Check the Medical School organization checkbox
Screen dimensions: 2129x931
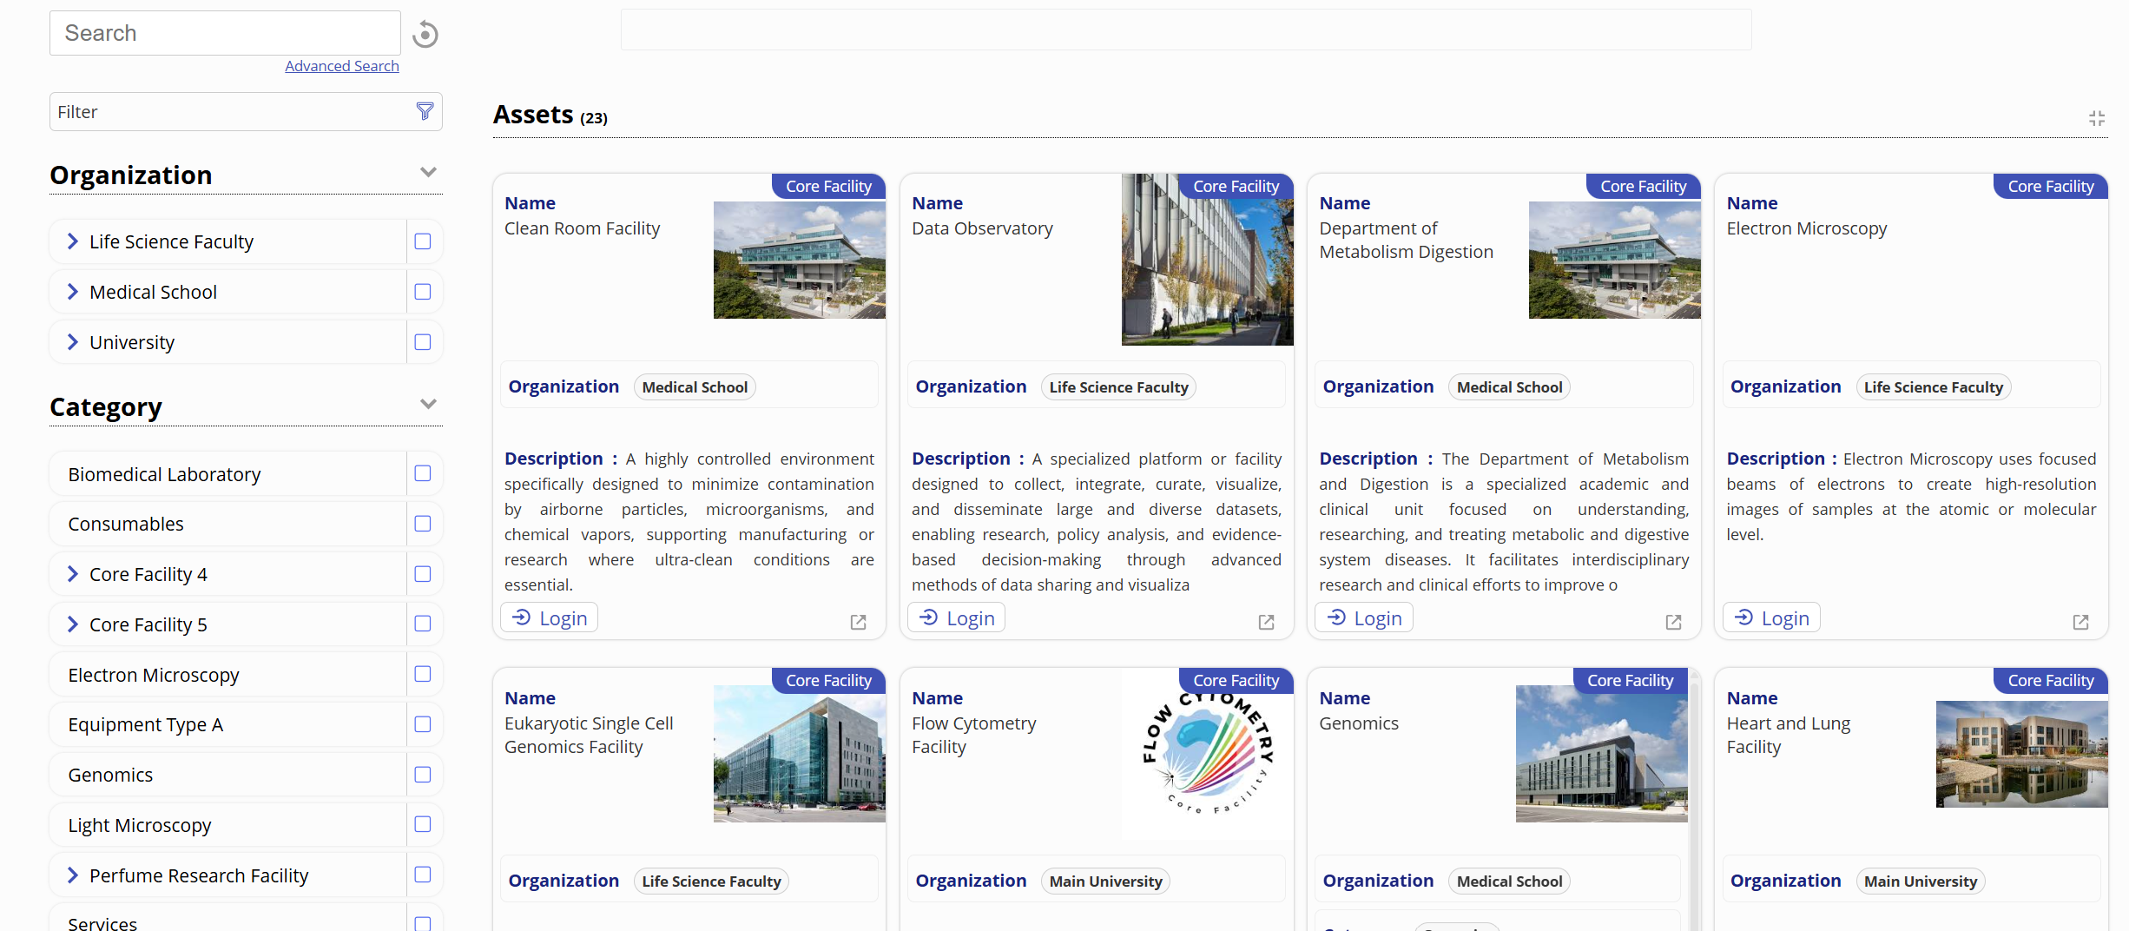click(423, 292)
